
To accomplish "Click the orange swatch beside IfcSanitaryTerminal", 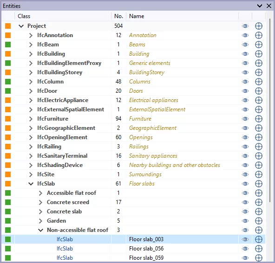I will [x=8, y=156].
